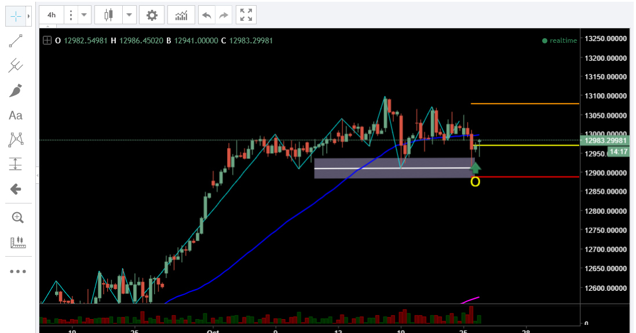Select the Trend Line drawing tool
Viewport: 636px width, 333px height.
point(16,40)
